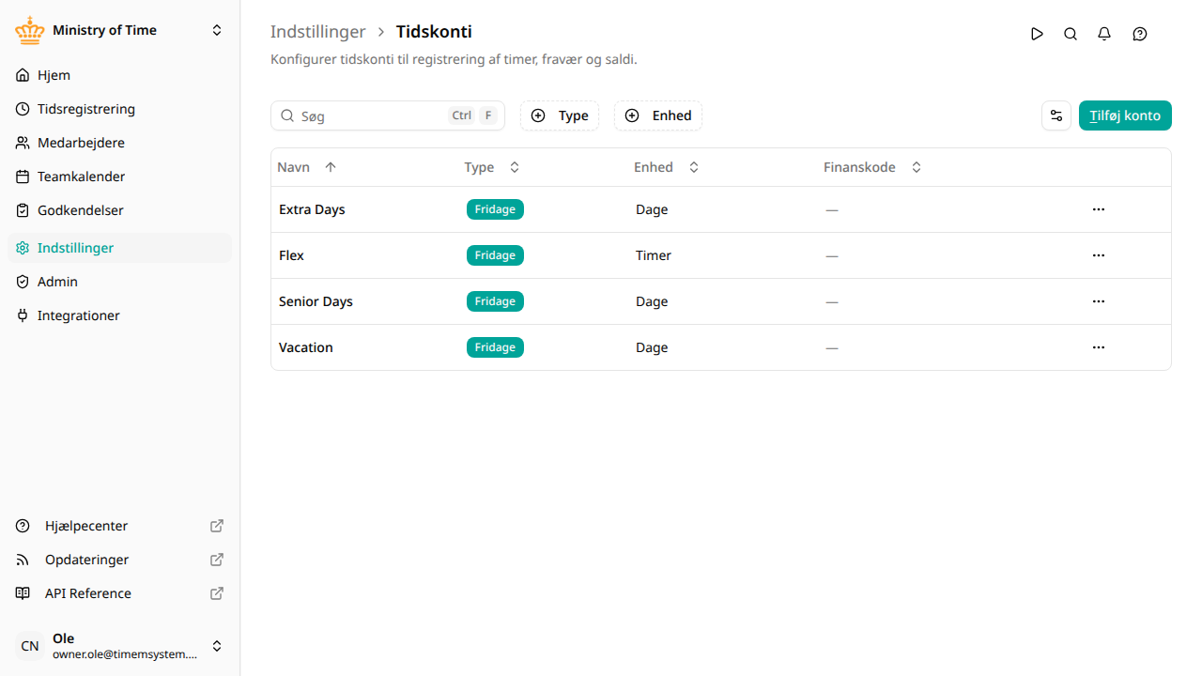Click external link icon beside Hjælpecenter
This screenshot has height=676, width=1202.
click(217, 526)
